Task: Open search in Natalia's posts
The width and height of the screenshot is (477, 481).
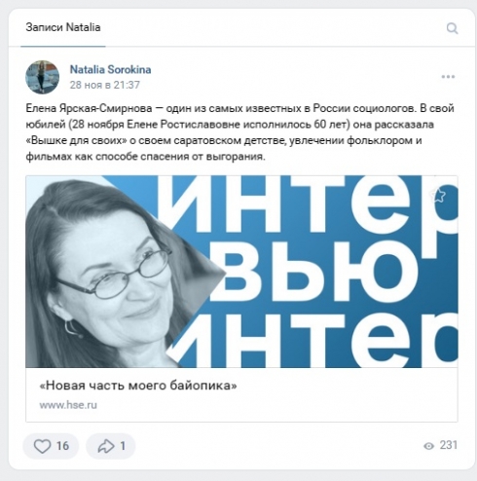Action: click(x=452, y=28)
